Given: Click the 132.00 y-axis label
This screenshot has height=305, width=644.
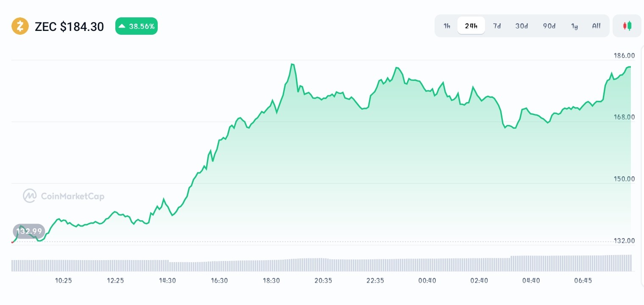Looking at the screenshot, I should pyautogui.click(x=624, y=241).
